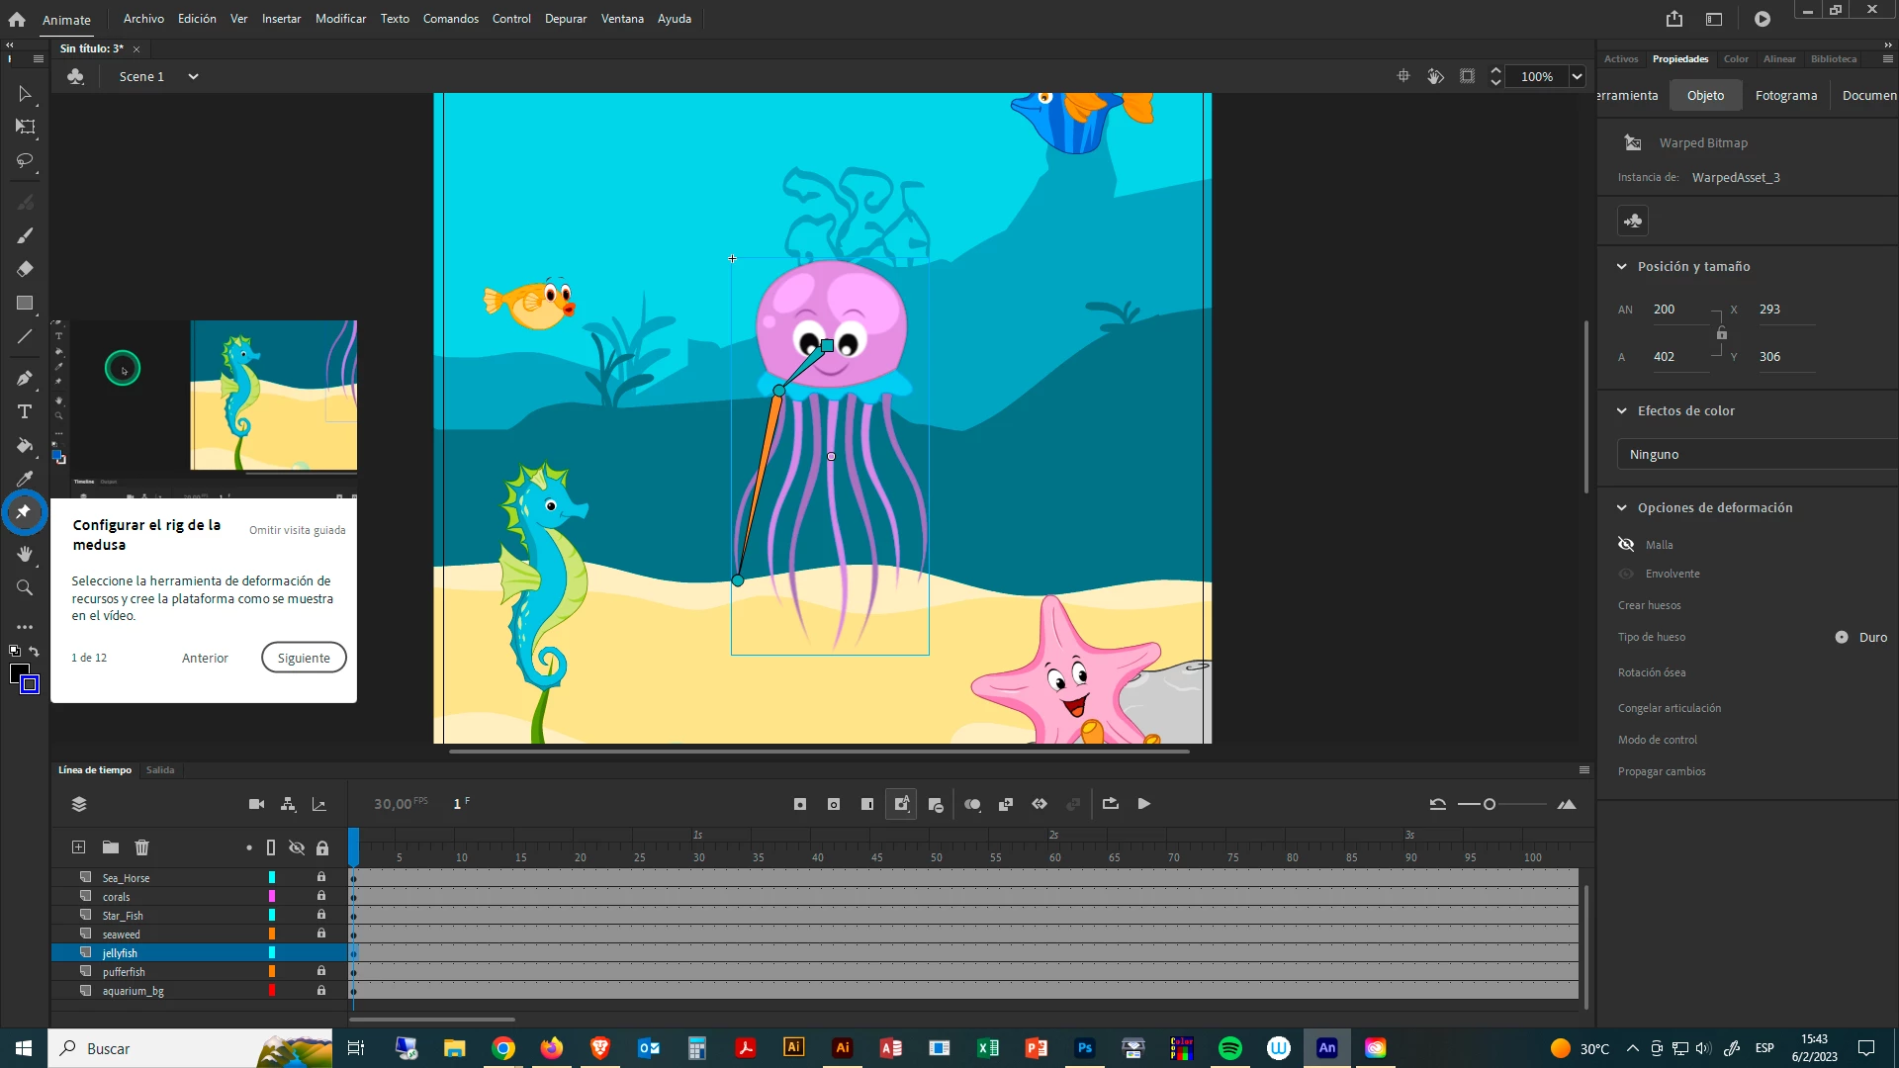Select the Asset Warp pin tool
The height and width of the screenshot is (1068, 1899).
(x=24, y=512)
